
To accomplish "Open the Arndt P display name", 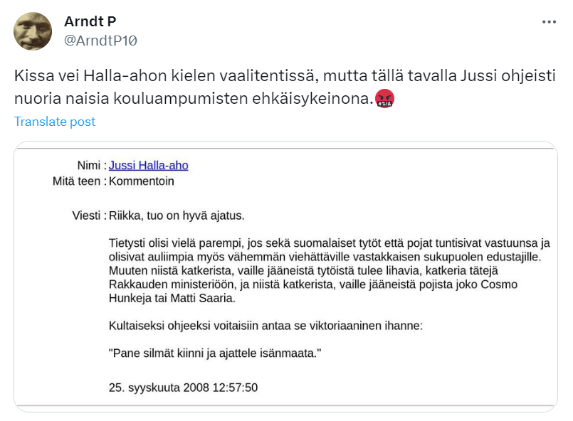I will 90,22.
